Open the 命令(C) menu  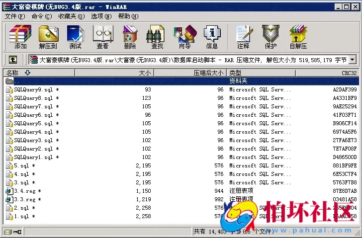(42, 16)
